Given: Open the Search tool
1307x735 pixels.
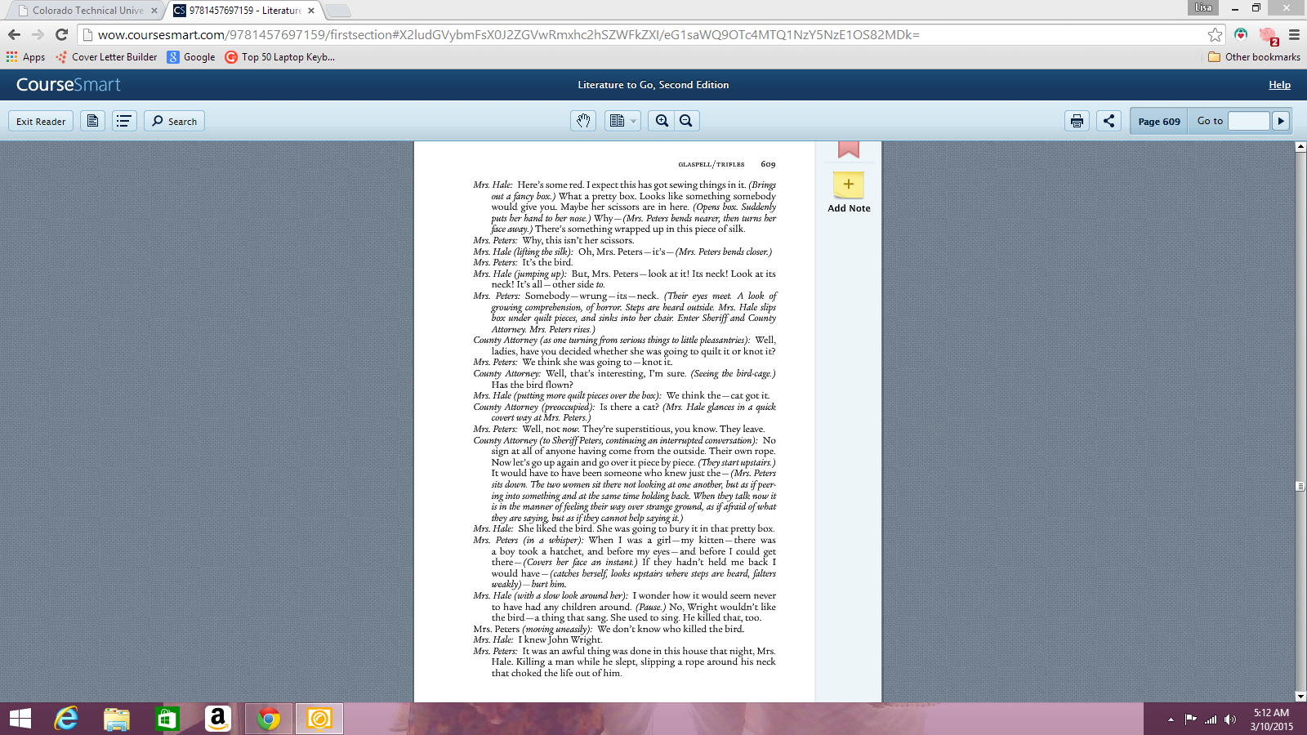Looking at the screenshot, I should coord(174,121).
